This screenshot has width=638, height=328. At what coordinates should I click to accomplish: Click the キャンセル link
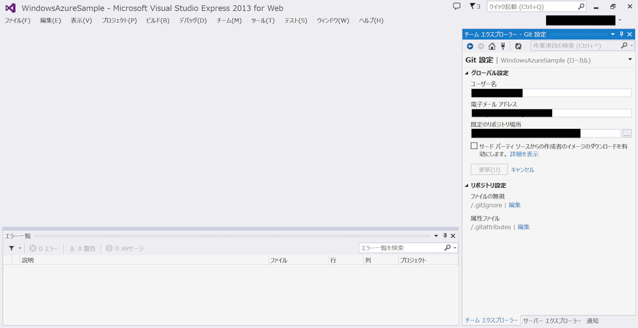tap(523, 170)
